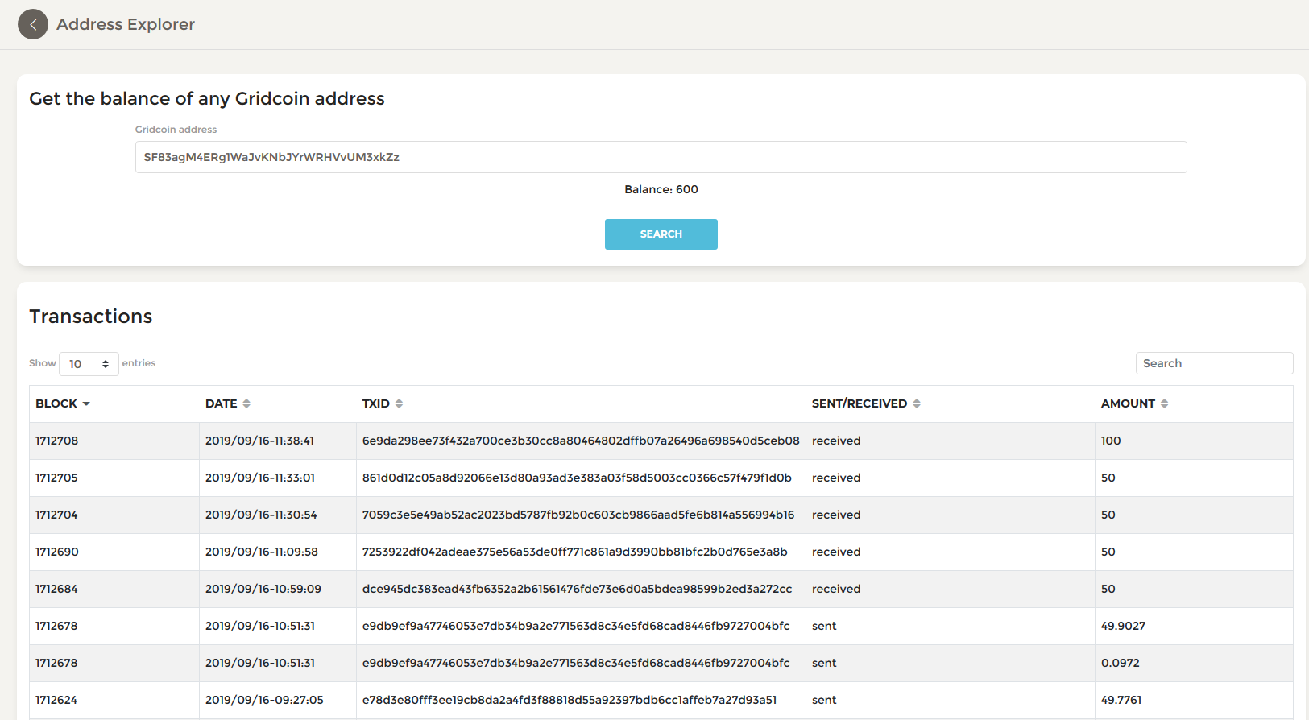This screenshot has height=720, width=1309.
Task: Click amount 49.9027
Action: (1123, 626)
